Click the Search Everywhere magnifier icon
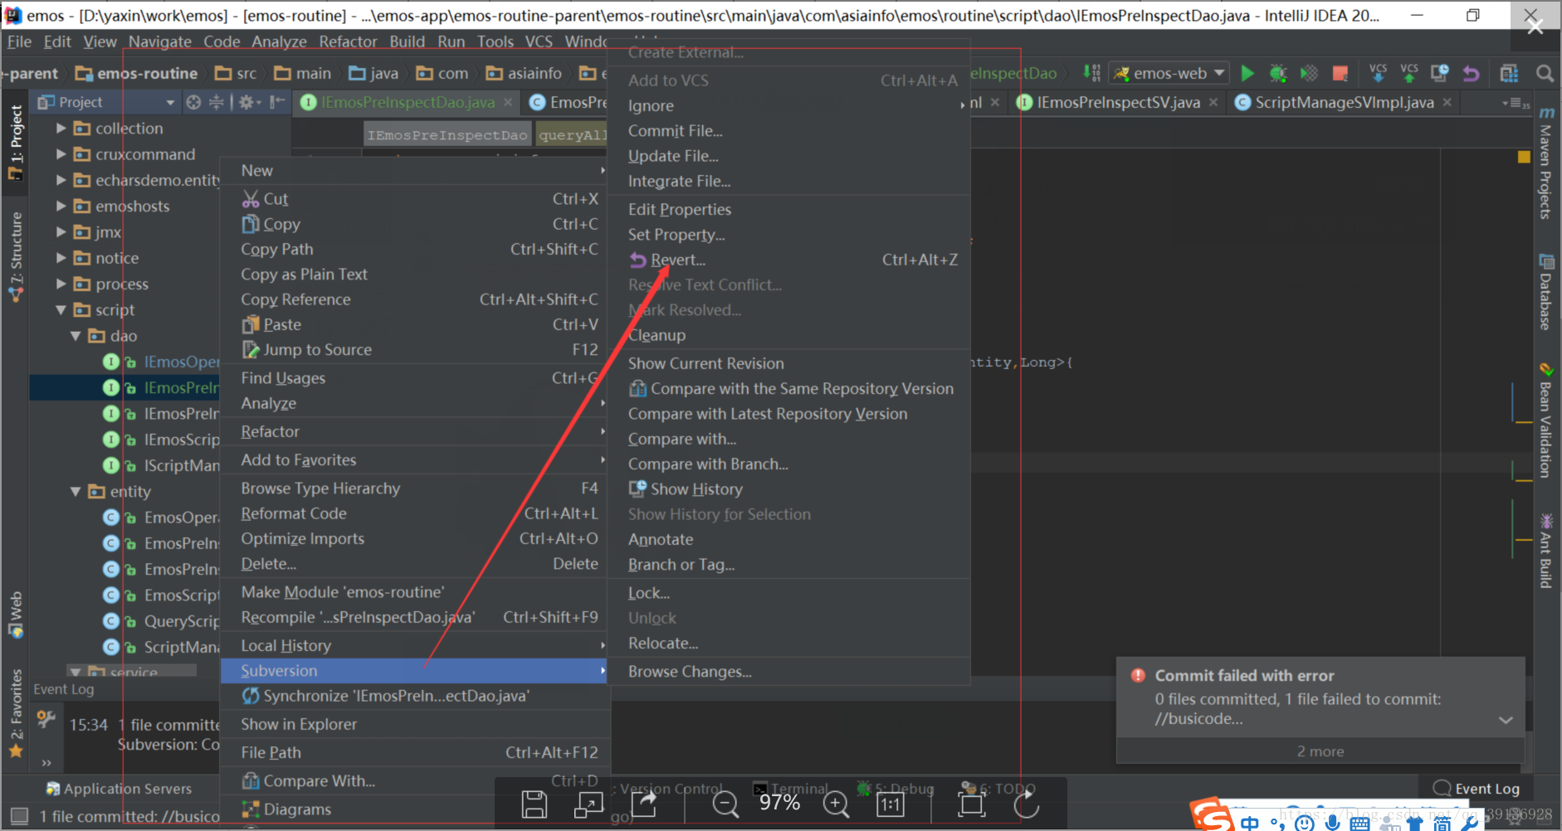The height and width of the screenshot is (831, 1562). point(1545,74)
